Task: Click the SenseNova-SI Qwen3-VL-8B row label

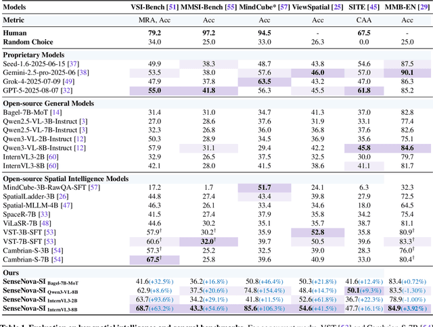Action: 41,291
